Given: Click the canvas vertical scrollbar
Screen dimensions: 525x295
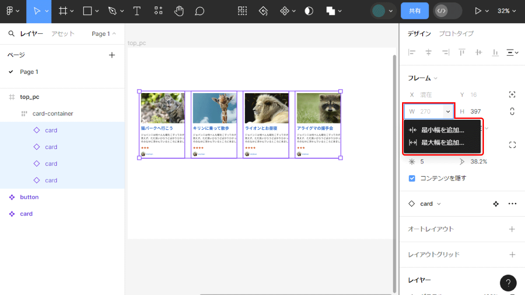Looking at the screenshot, I should (x=395, y=174).
